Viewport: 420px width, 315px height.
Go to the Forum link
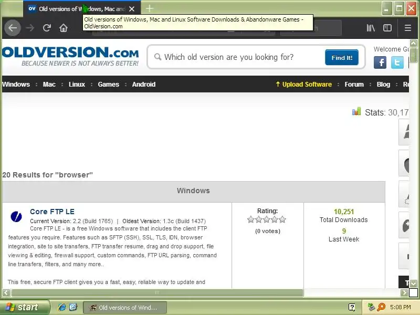pos(354,85)
